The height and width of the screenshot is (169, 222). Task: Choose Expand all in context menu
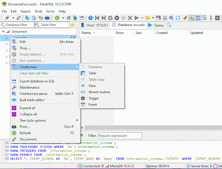(45, 108)
